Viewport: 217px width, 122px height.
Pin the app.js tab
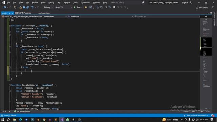pos(10,13)
